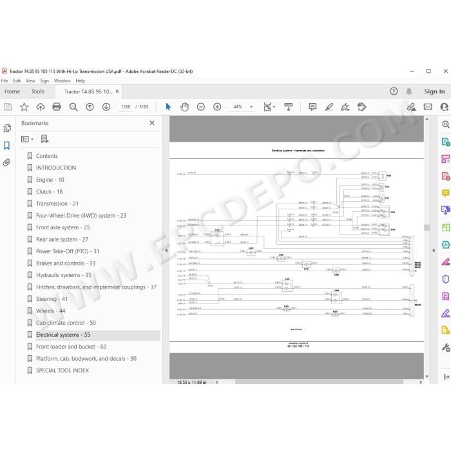Open the View menu
451x451 pixels.
(30, 81)
